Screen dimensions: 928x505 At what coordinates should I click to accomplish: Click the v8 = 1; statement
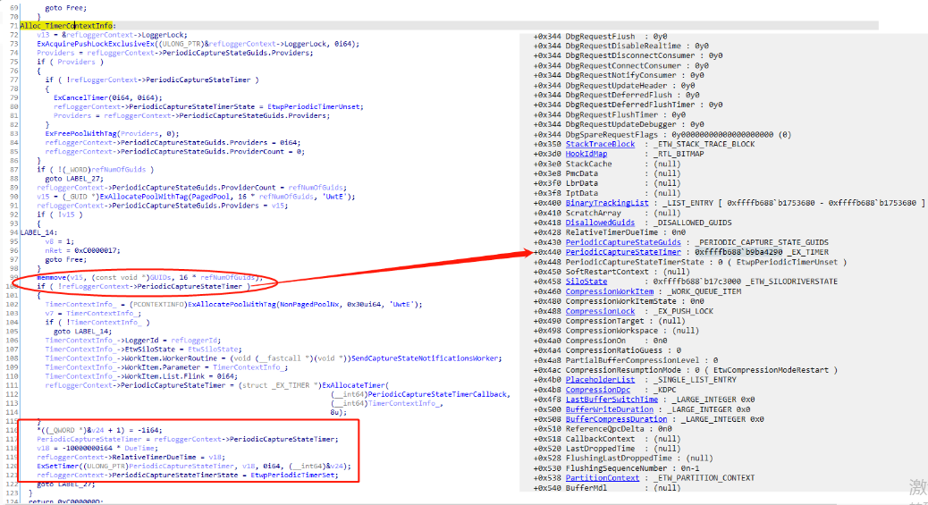(x=60, y=241)
